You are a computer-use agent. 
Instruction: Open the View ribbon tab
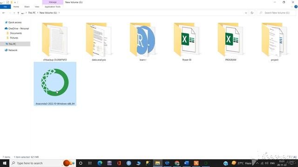click(37, 6)
